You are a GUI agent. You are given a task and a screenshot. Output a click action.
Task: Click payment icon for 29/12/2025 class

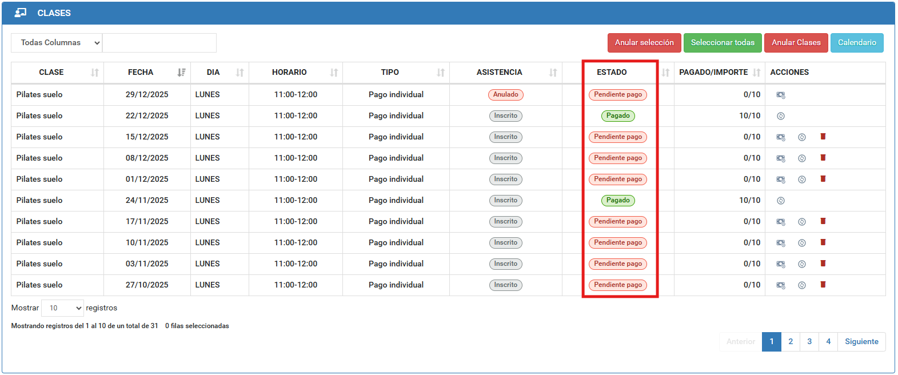(780, 95)
